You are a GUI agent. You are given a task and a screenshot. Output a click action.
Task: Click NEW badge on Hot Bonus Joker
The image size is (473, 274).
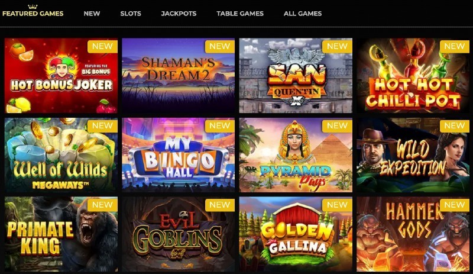click(x=102, y=46)
